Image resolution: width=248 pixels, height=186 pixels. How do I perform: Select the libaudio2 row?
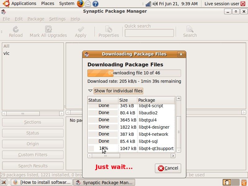point(131,113)
